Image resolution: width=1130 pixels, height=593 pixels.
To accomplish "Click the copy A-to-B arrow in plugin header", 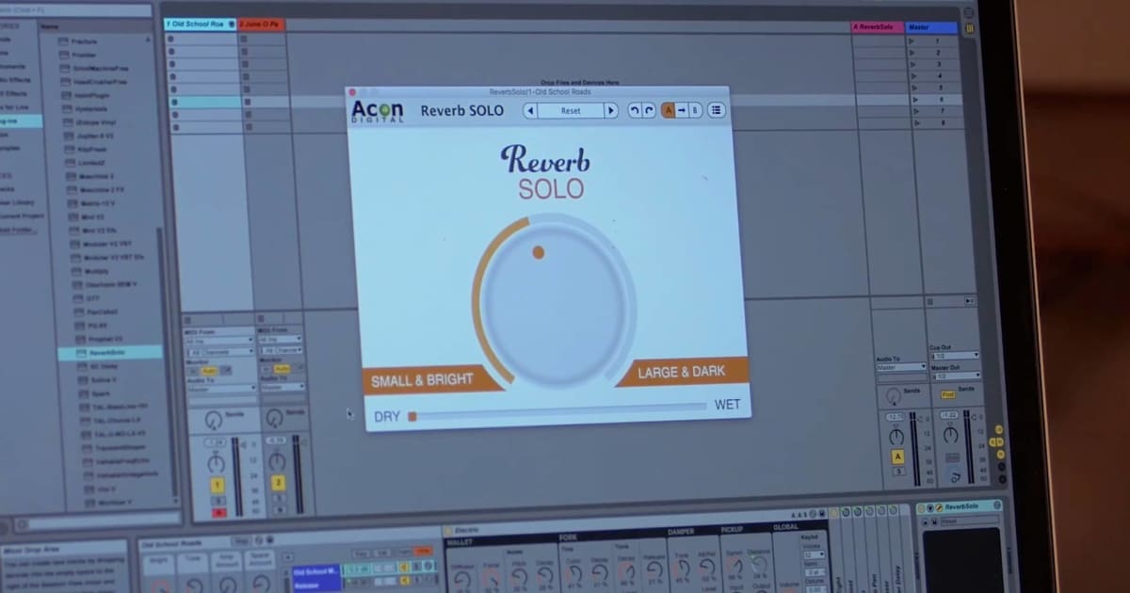I will (x=681, y=109).
